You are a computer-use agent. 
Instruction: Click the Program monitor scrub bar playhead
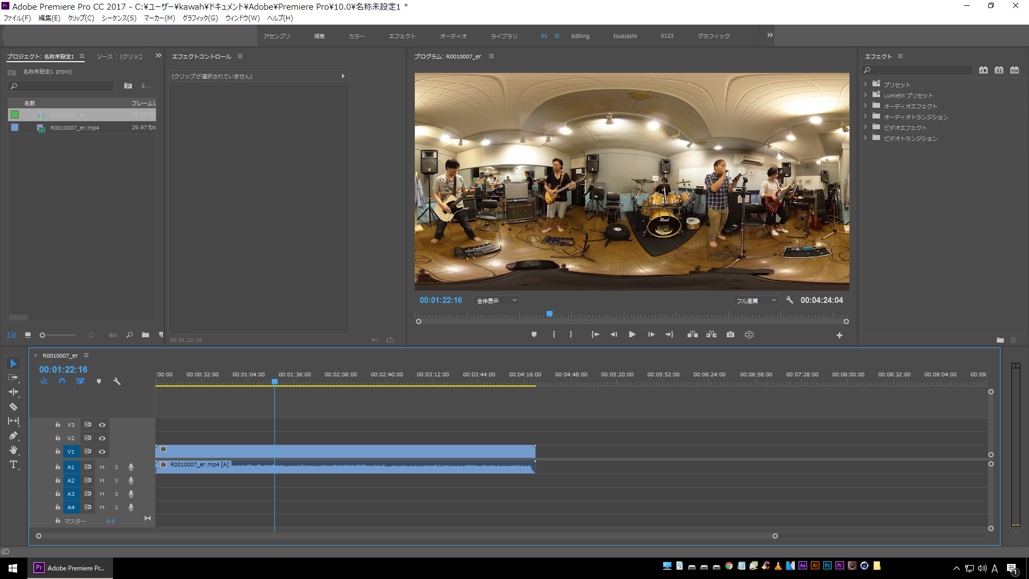coord(549,314)
